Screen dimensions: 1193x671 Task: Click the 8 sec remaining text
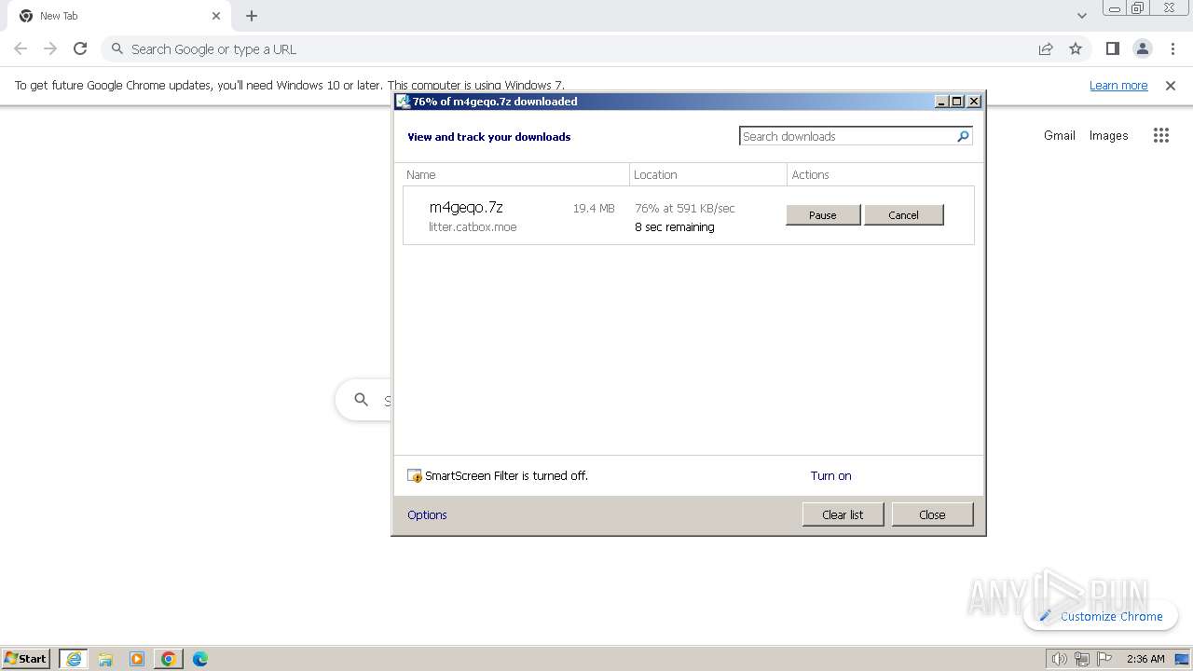click(x=675, y=227)
